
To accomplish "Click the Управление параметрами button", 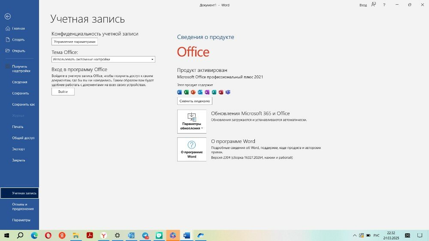I will coord(74,42).
